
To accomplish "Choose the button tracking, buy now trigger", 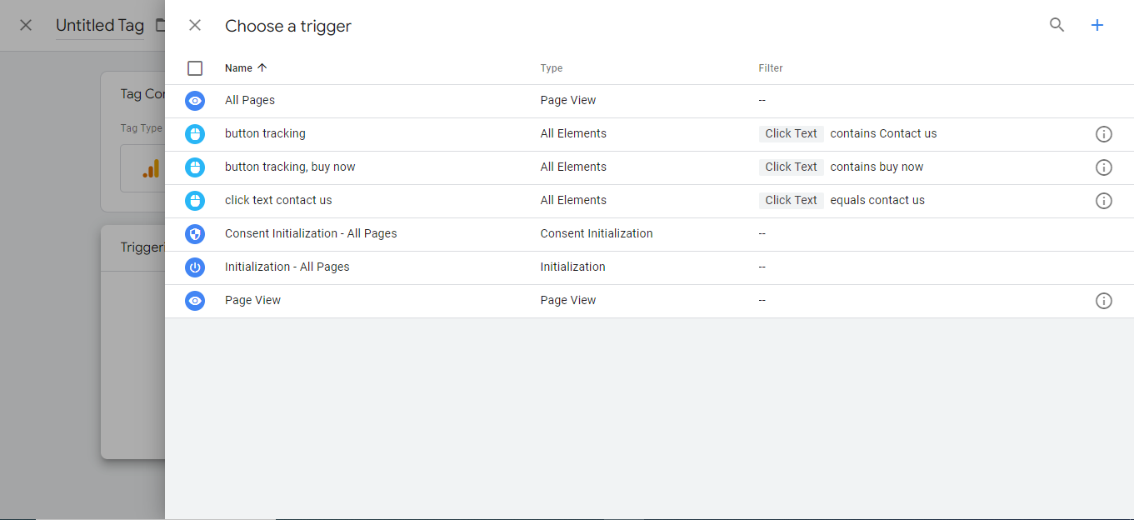I will click(x=290, y=167).
